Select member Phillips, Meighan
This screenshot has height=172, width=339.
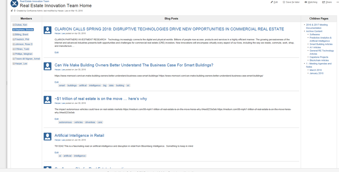tap(23, 54)
